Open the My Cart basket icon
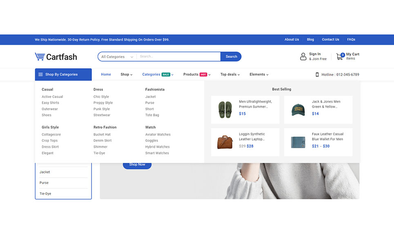 click(x=340, y=56)
